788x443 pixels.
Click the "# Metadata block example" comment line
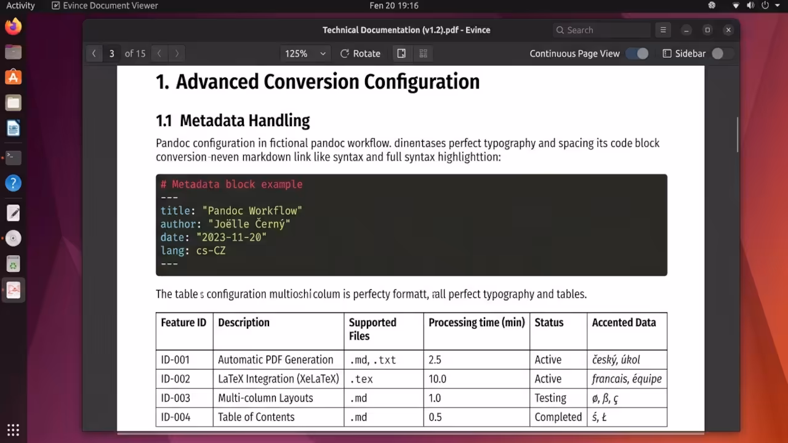tap(231, 184)
